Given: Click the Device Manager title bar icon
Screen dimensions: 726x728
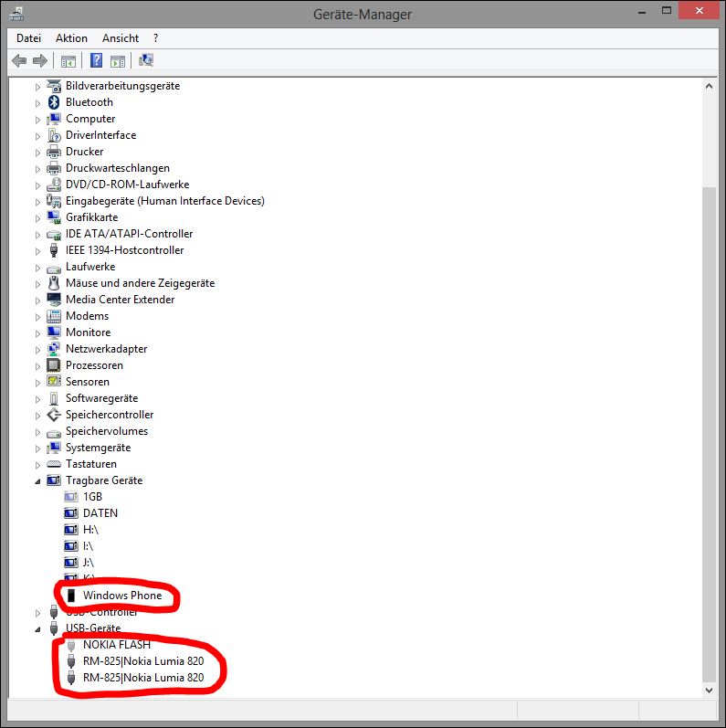Looking at the screenshot, I should coord(16,14).
